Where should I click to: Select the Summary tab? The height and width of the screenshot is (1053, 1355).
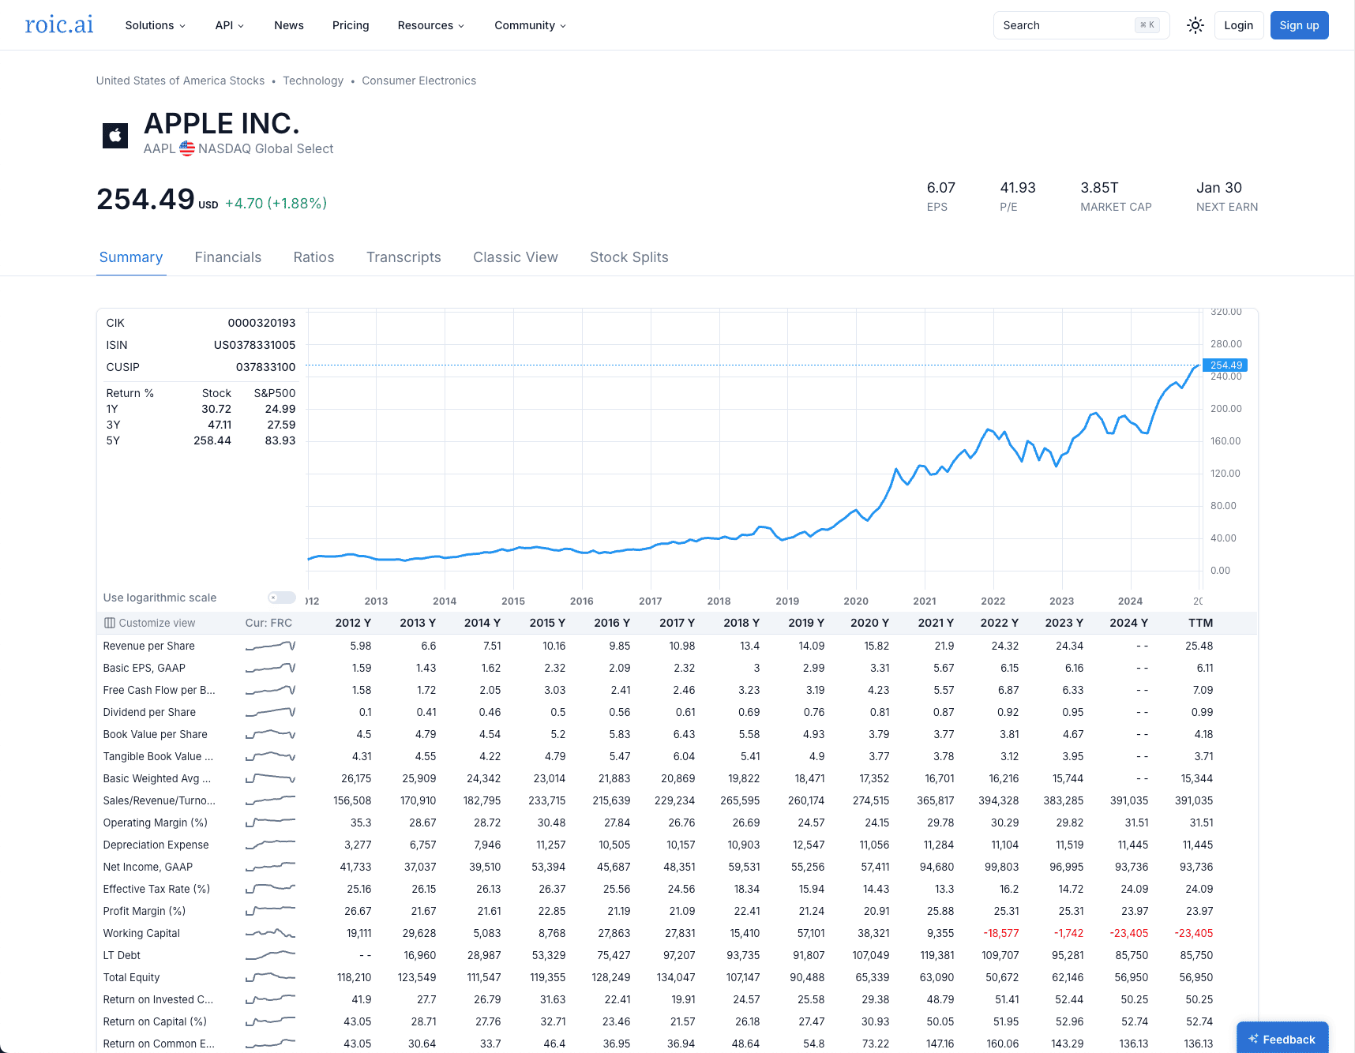tap(131, 257)
